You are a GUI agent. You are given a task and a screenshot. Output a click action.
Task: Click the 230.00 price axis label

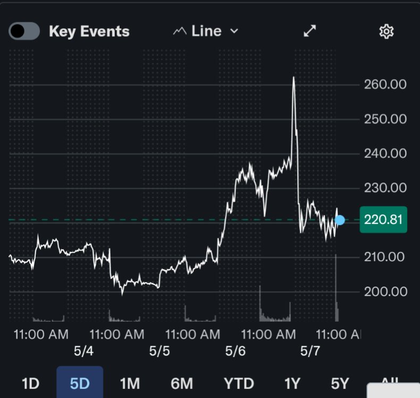pyautogui.click(x=385, y=188)
